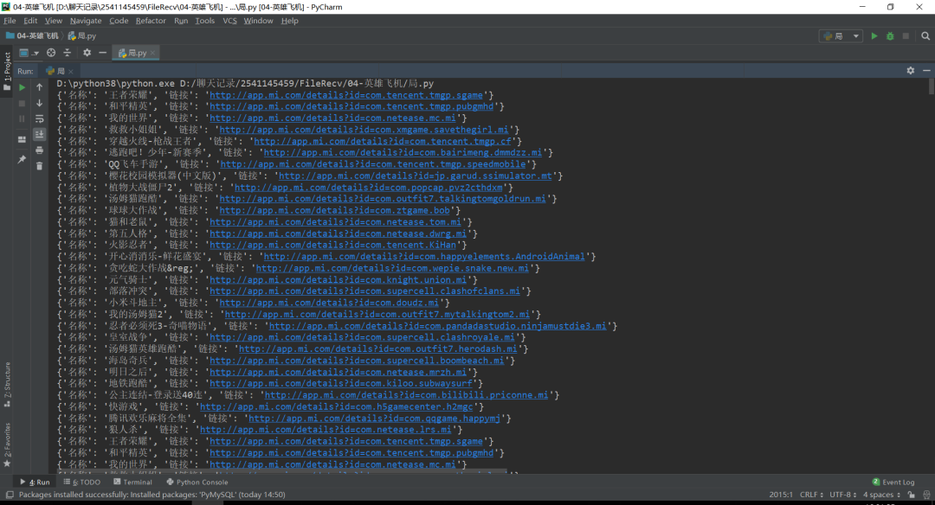Switch to the Terminal tool tab
Screen dimensions: 935x505
pos(132,482)
